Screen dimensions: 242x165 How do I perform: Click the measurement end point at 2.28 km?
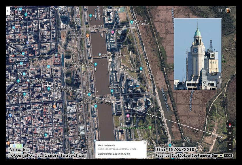[x=221, y=137]
